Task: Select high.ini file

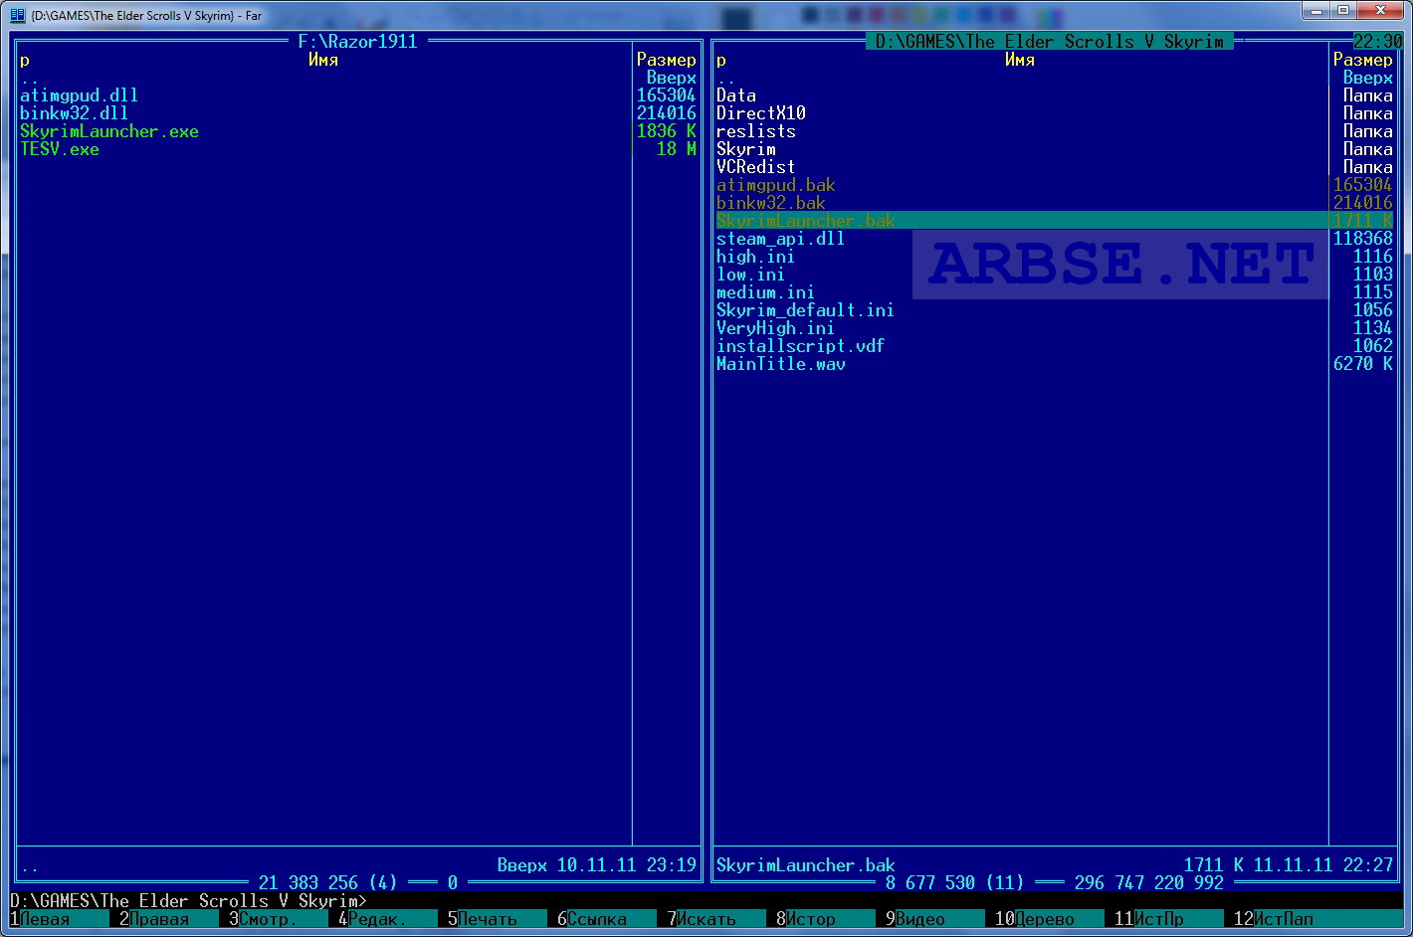Action: pyautogui.click(x=756, y=257)
